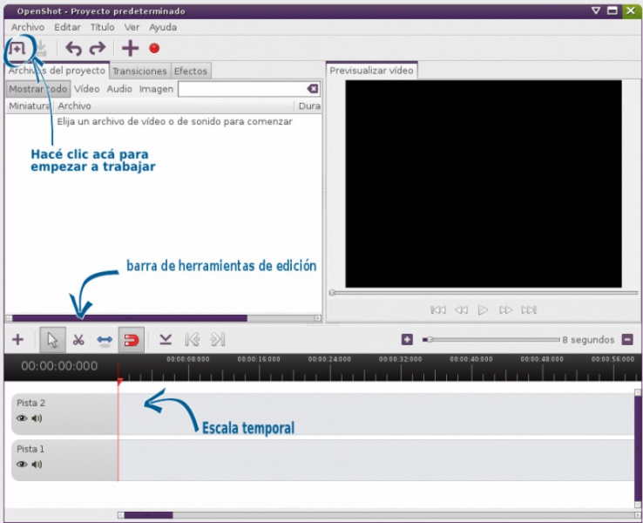Click the plus icon in the top toolbar
The image size is (643, 523).
click(131, 49)
